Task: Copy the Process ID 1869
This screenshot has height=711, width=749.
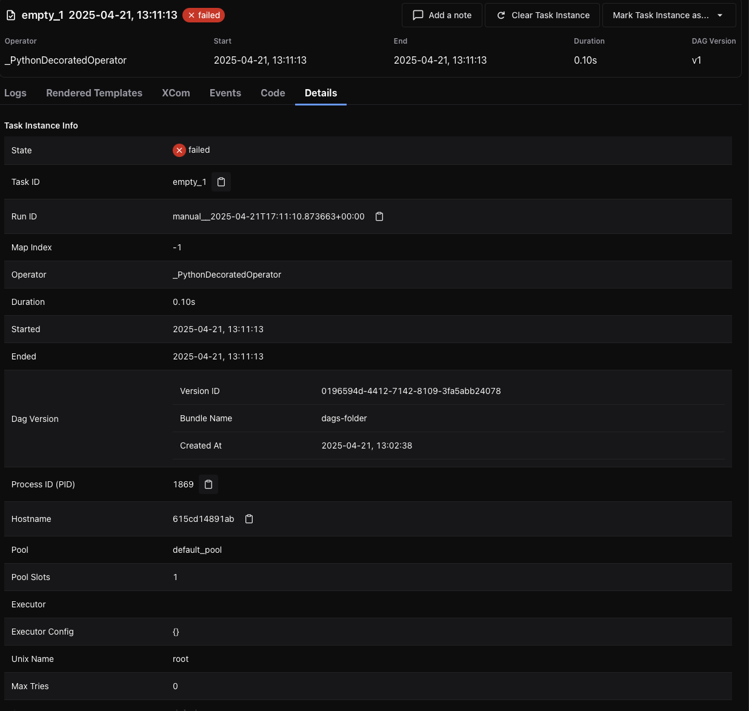Action: pyautogui.click(x=208, y=484)
